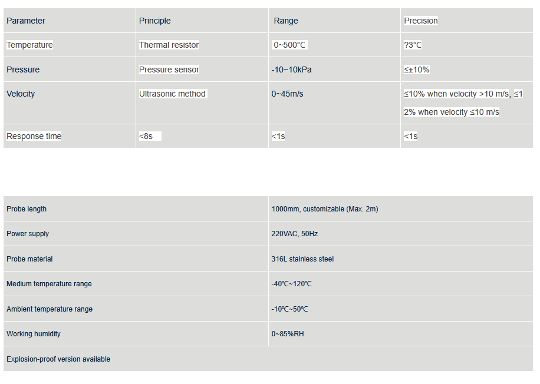Click the Thermal resistor cell
The width and height of the screenshot is (540, 384).
point(169,45)
